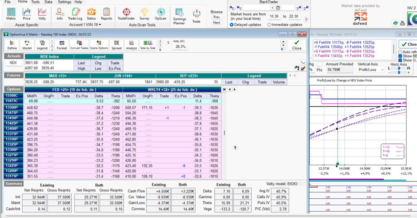Open the Help menu
The width and height of the screenshot is (417, 218).
click(x=78, y=2)
